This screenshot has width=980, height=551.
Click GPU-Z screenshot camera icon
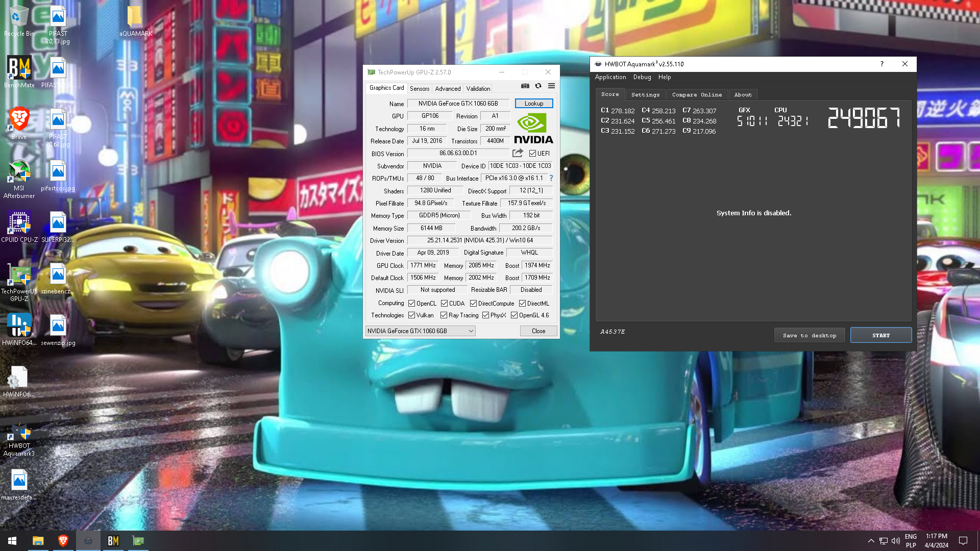(525, 86)
